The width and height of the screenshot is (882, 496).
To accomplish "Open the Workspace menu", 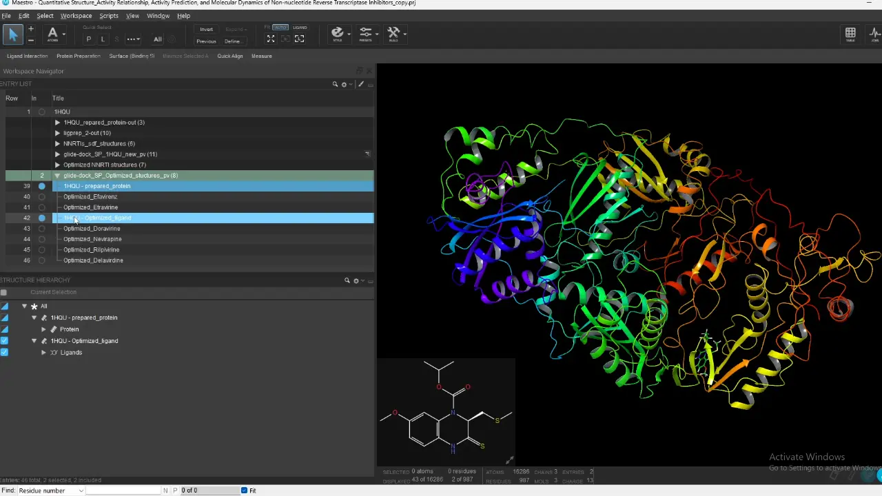I will click(x=76, y=16).
